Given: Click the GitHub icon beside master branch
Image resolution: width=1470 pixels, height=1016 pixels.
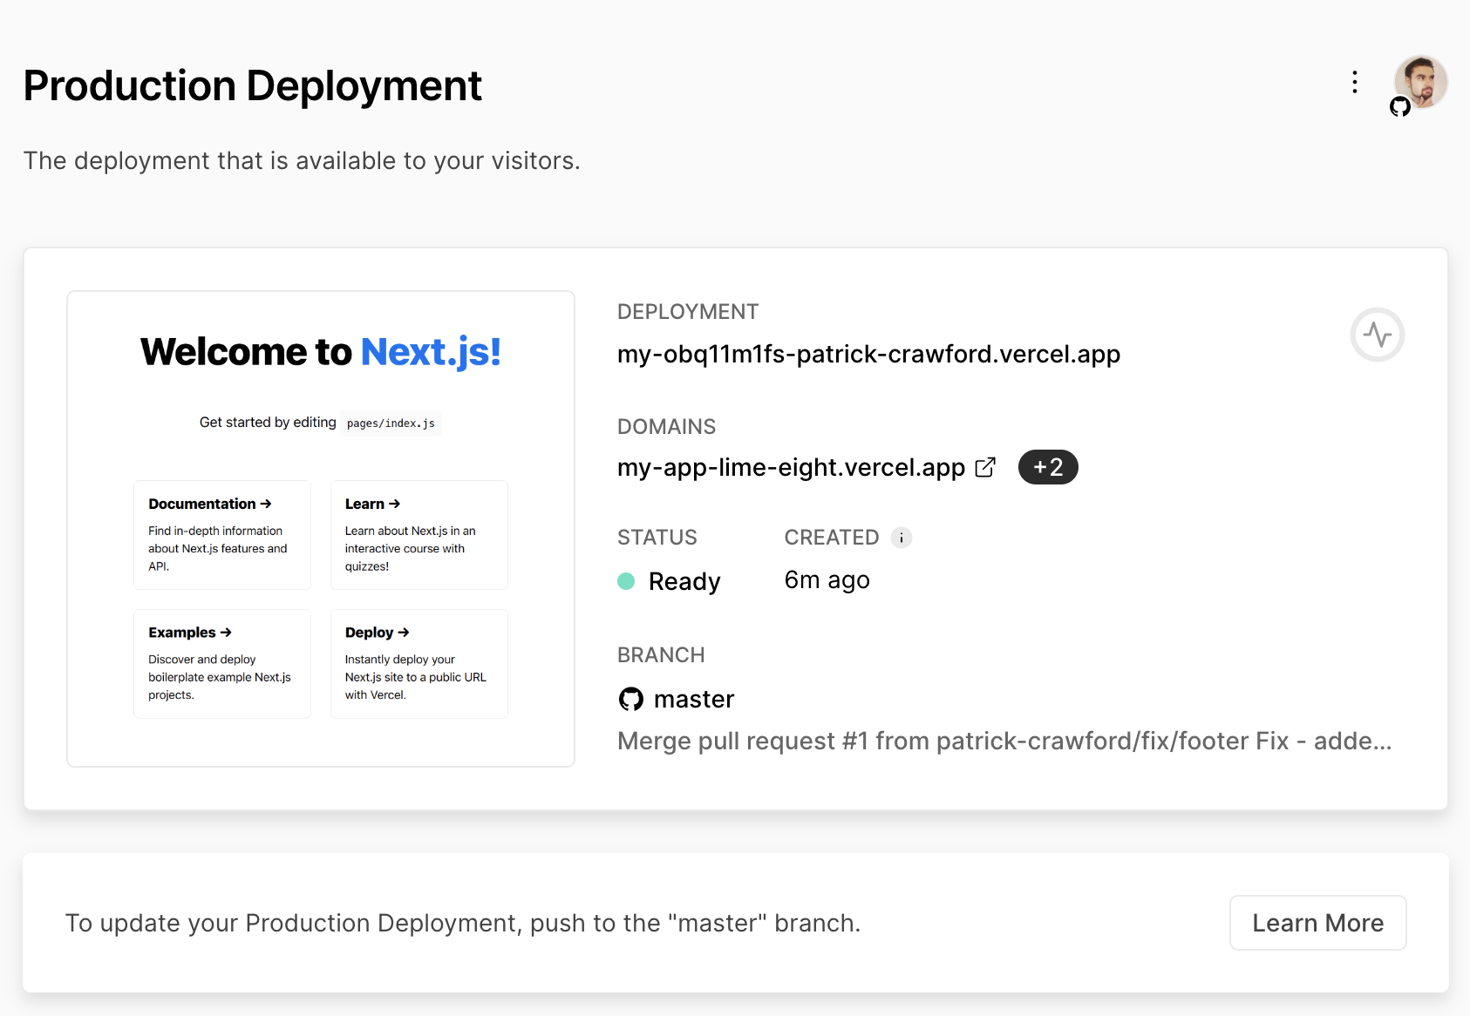Looking at the screenshot, I should (630, 699).
